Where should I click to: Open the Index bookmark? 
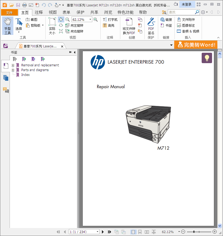click(x=25, y=75)
